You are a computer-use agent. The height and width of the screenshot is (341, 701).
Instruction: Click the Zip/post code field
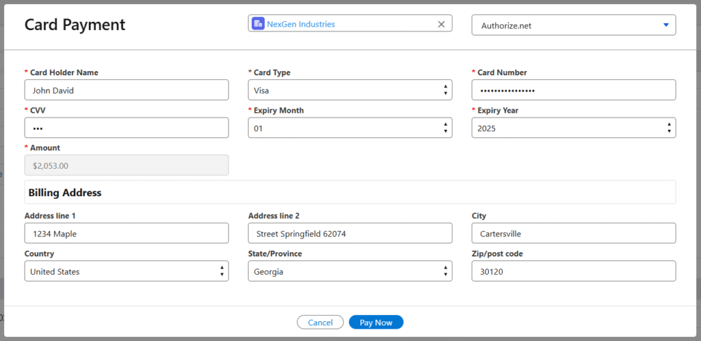[573, 271]
